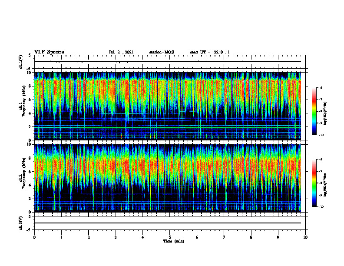Click the "-8" label on ch.1 color bar
The height and width of the screenshot is (266, 344).
click(321, 111)
